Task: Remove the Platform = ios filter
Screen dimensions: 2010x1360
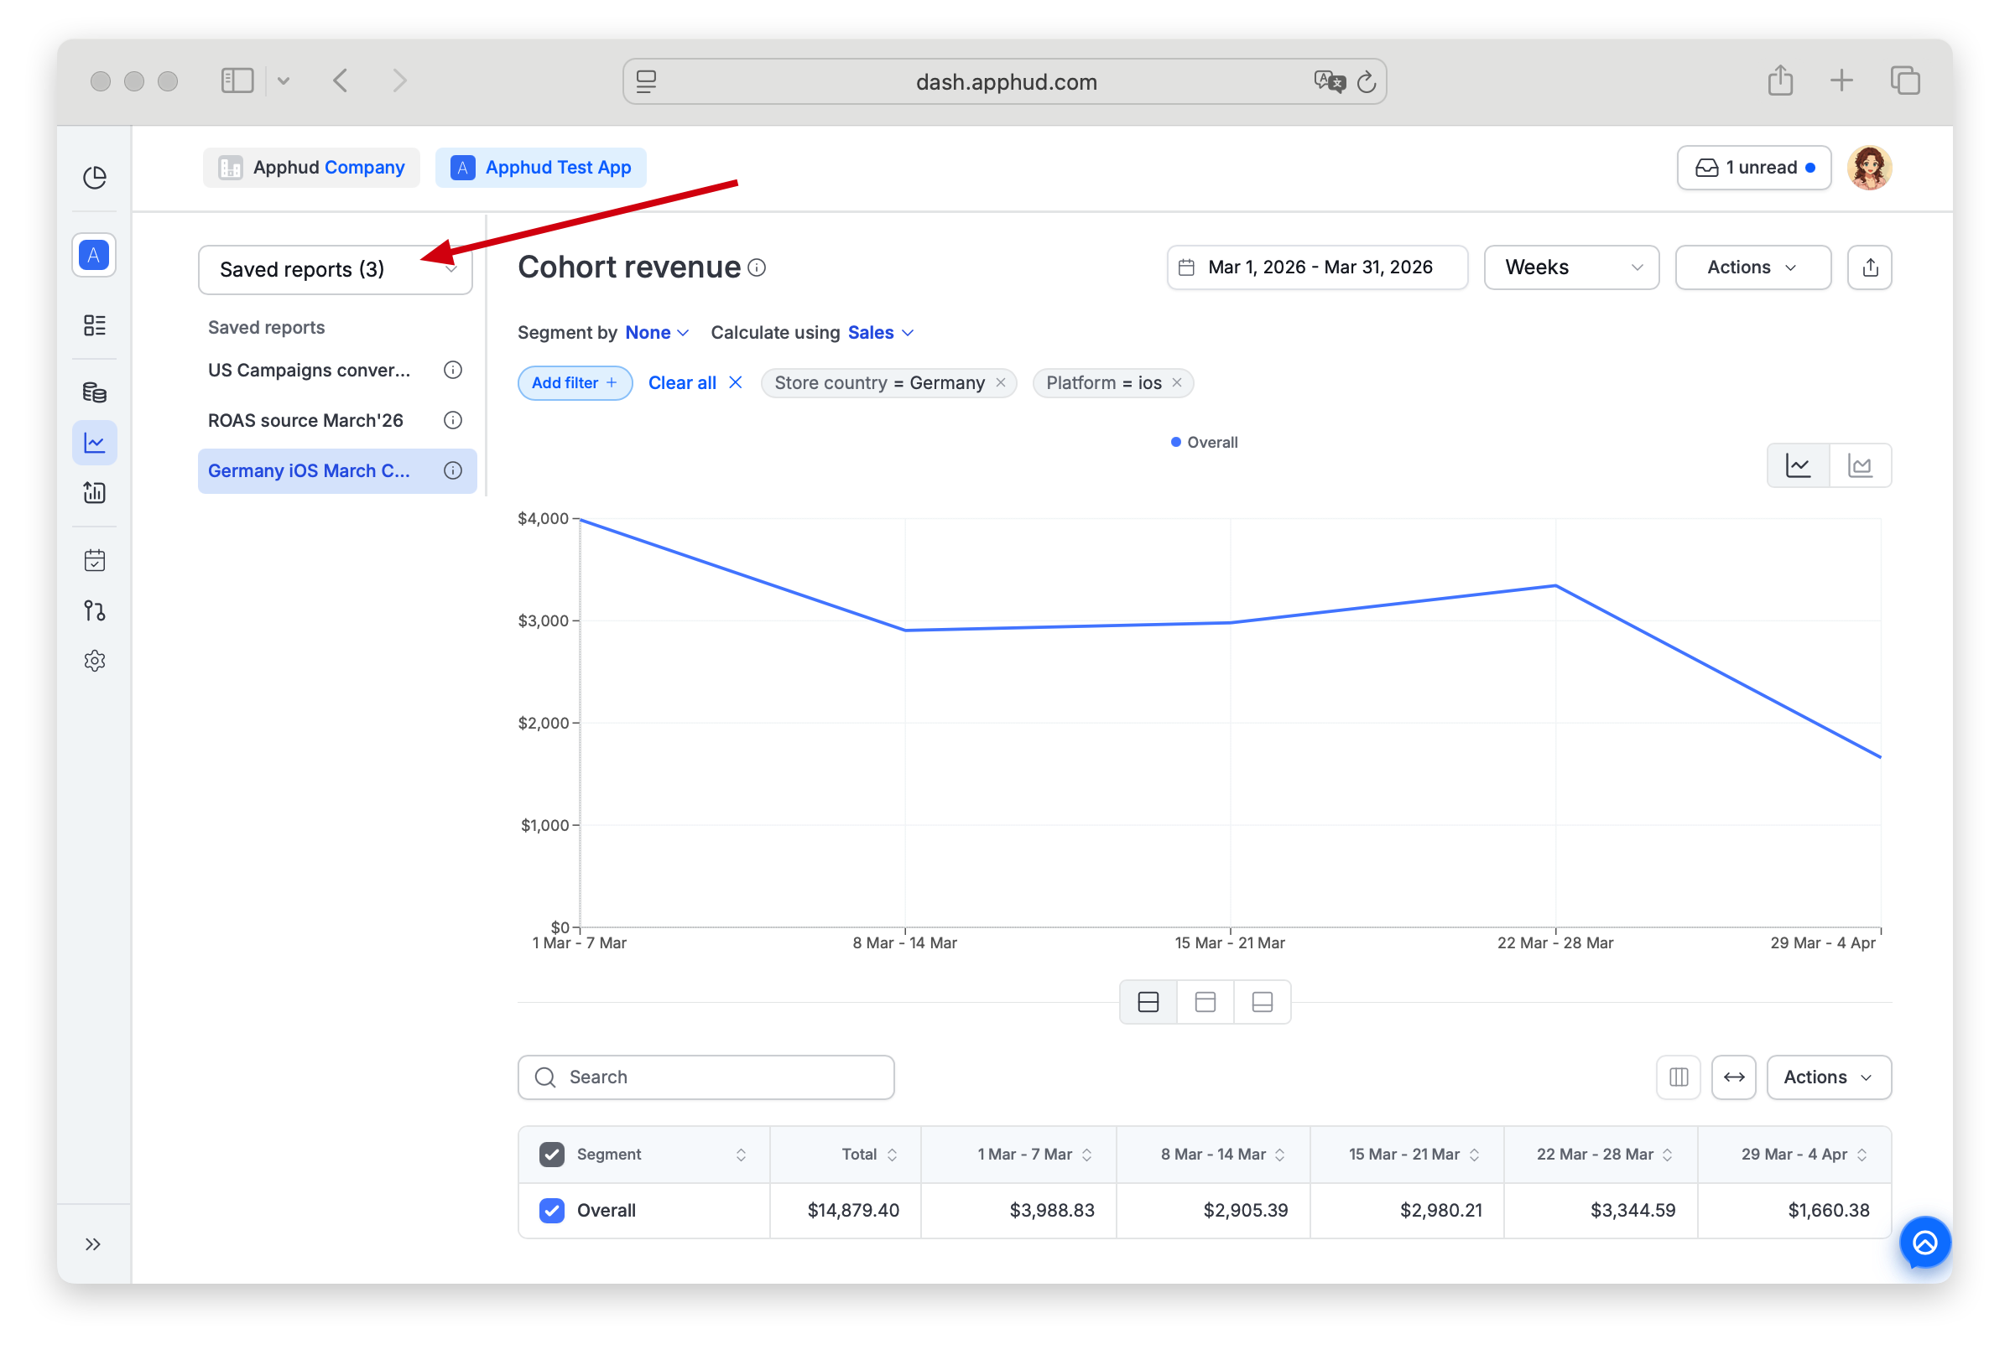Action: click(1177, 382)
